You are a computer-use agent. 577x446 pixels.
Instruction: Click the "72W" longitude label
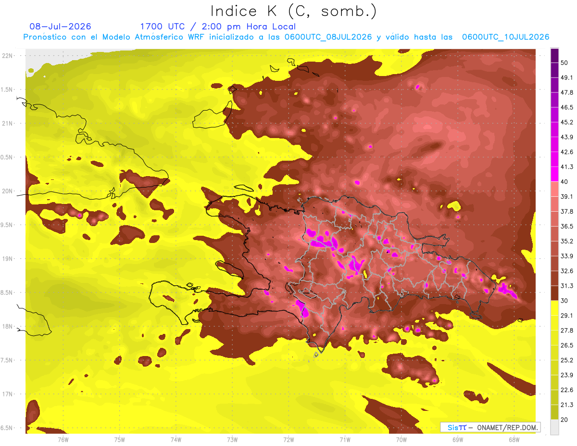pos(288,439)
